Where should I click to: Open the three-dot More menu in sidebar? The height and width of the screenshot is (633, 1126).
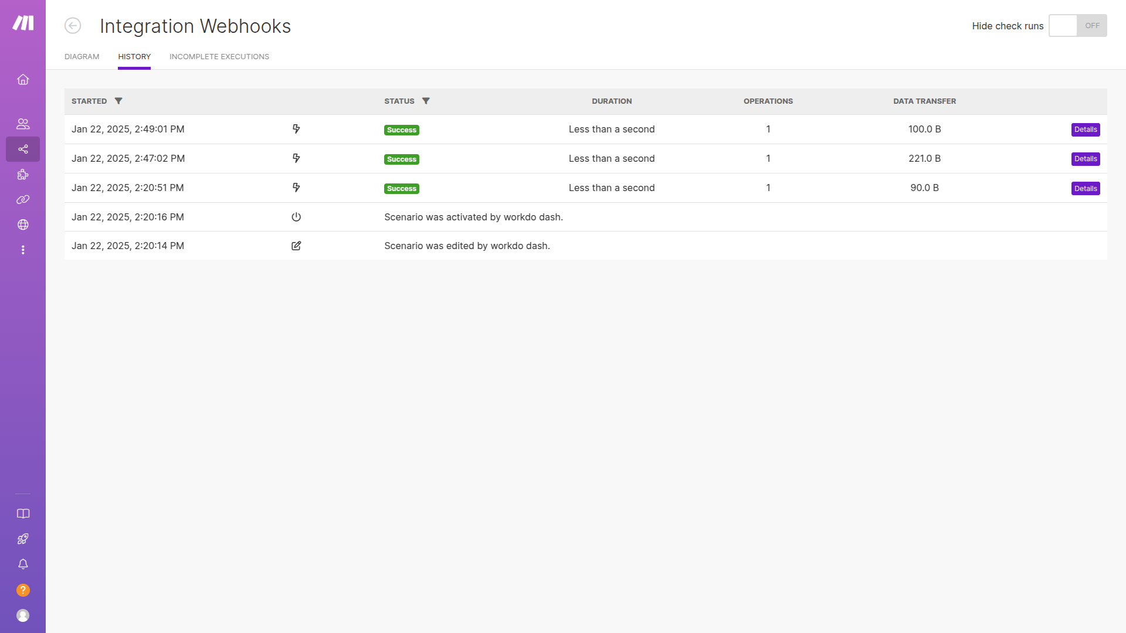pyautogui.click(x=23, y=250)
